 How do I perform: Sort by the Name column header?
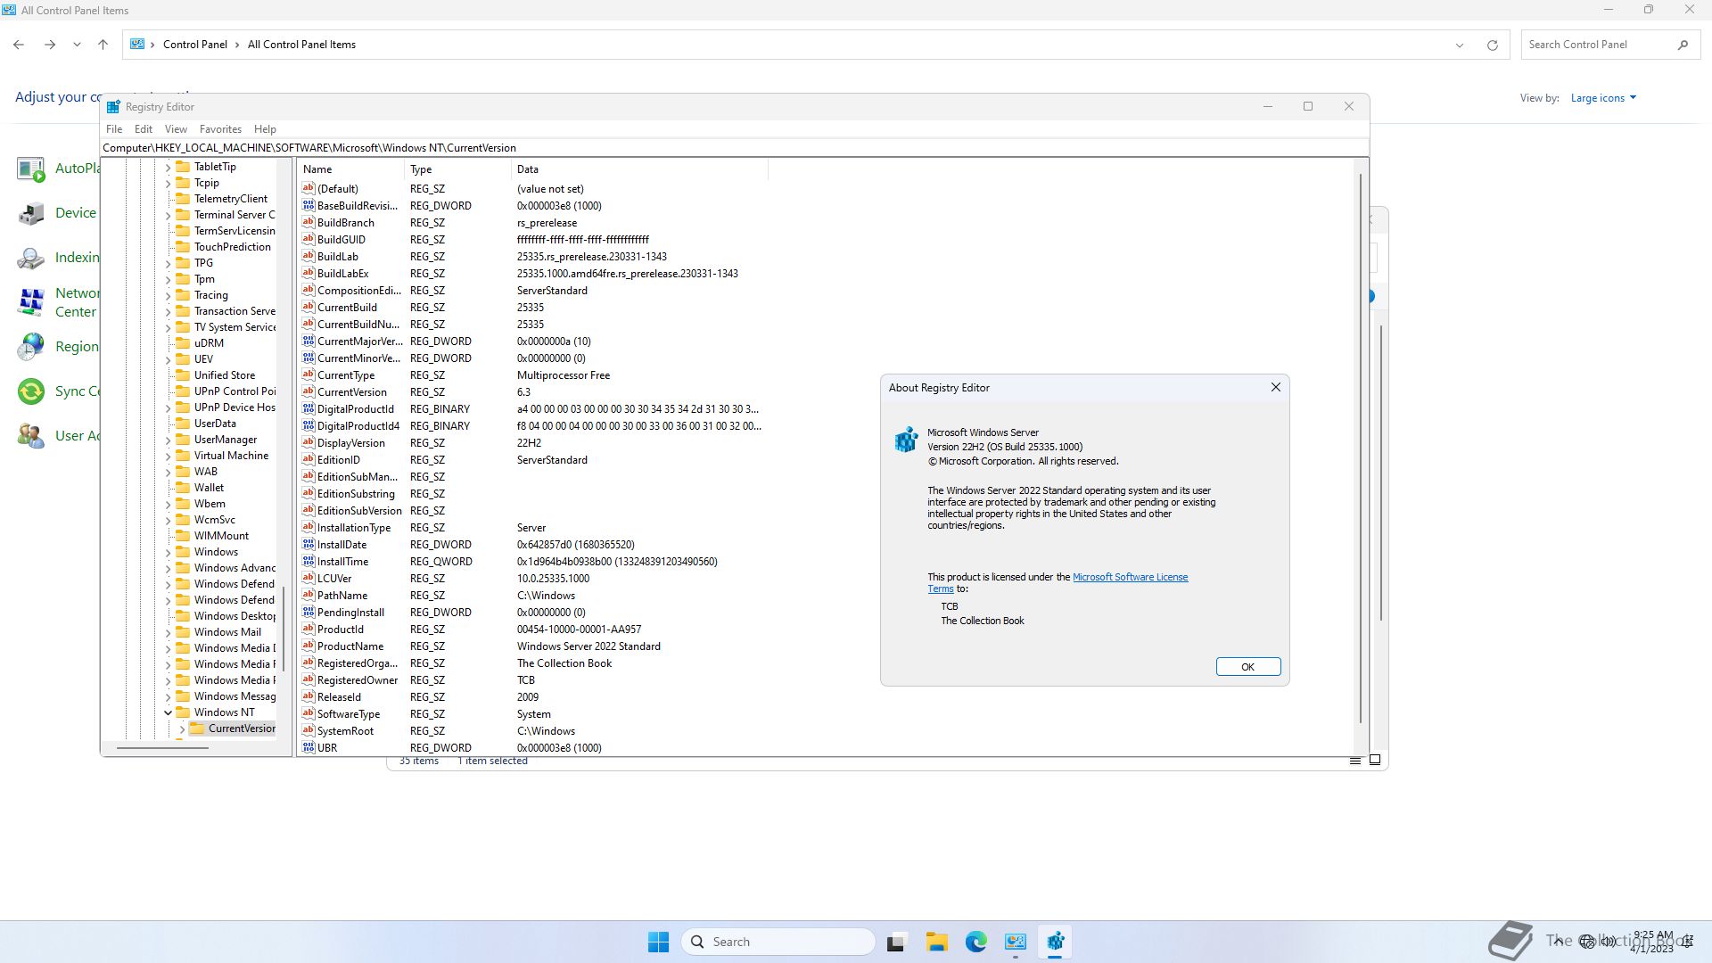click(x=351, y=169)
